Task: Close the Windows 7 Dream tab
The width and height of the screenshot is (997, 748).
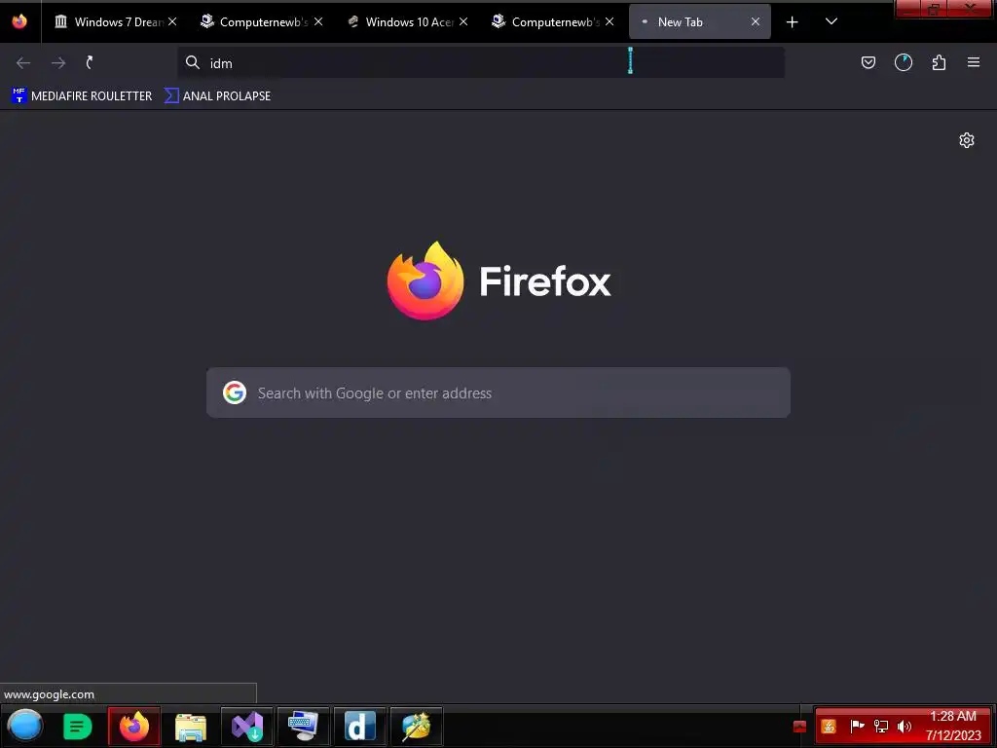Action: click(x=172, y=21)
